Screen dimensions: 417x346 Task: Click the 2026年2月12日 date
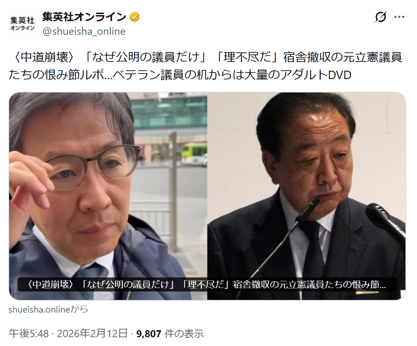[x=92, y=333]
